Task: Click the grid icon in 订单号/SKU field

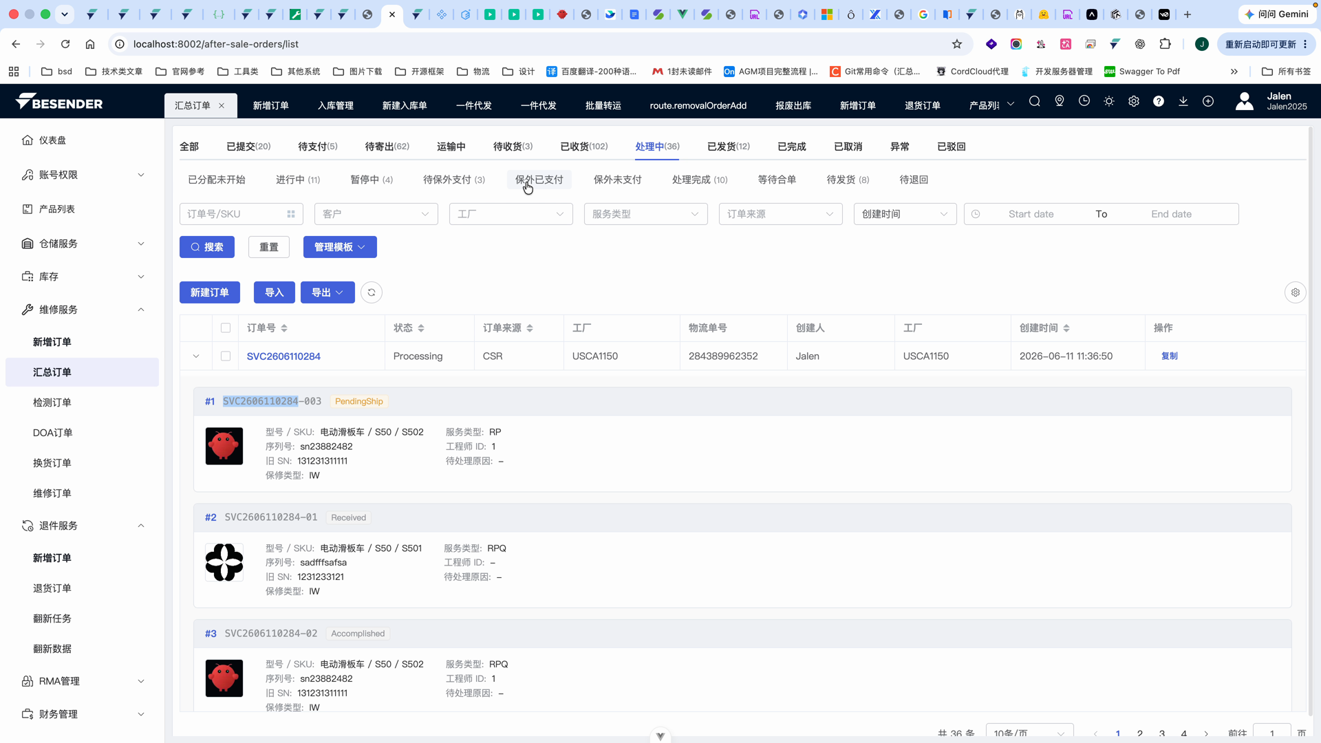Action: [x=291, y=214]
